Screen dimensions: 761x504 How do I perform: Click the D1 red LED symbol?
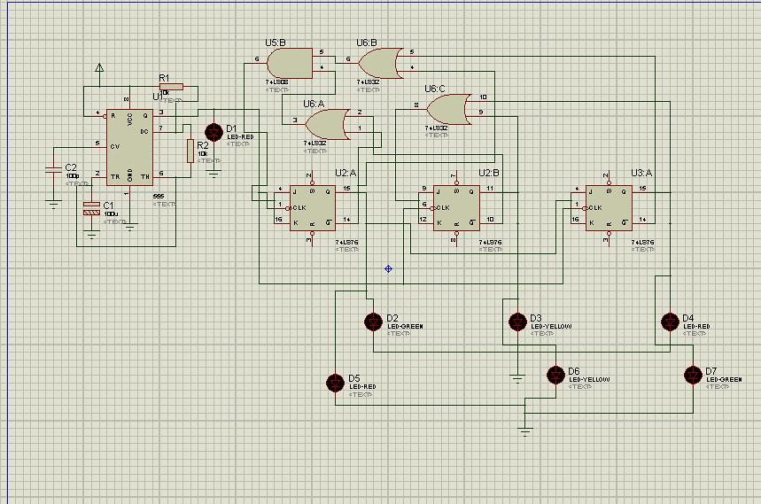coord(214,131)
